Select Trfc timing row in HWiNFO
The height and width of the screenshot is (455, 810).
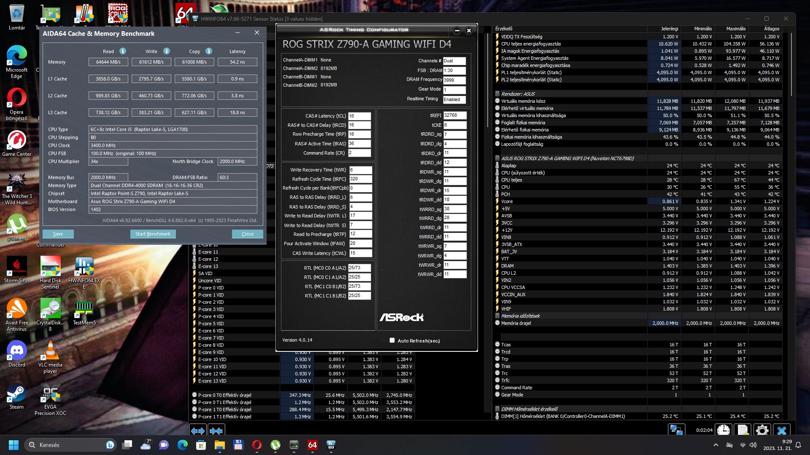pos(638,380)
